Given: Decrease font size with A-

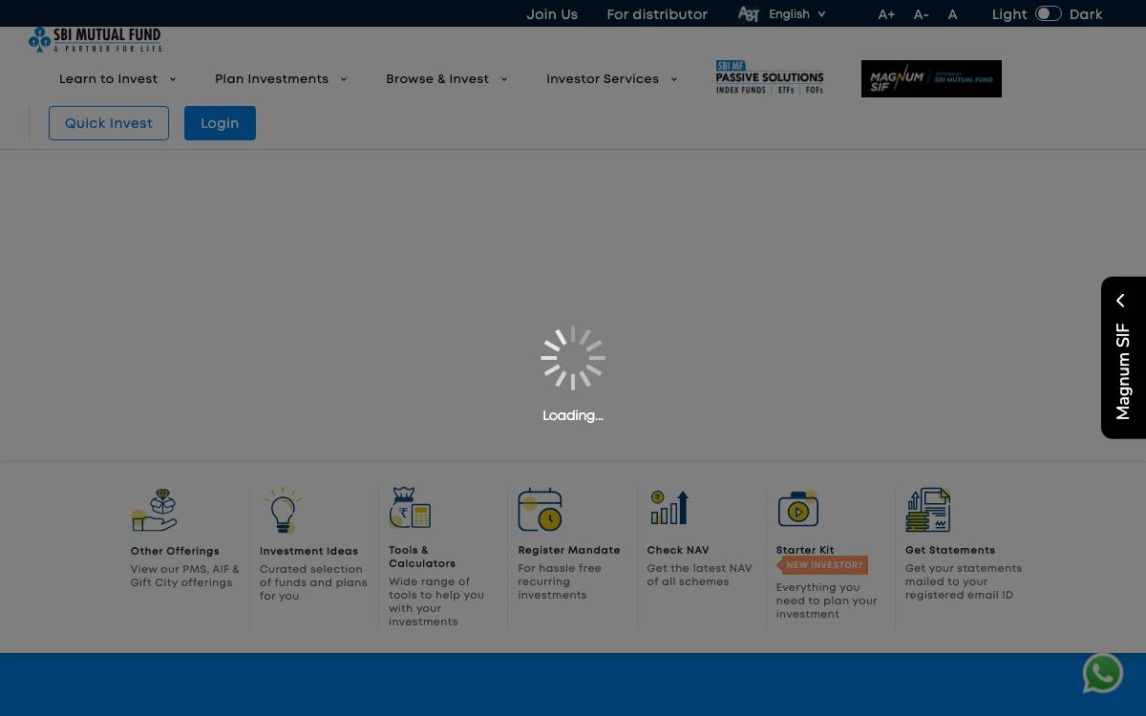Looking at the screenshot, I should (921, 14).
